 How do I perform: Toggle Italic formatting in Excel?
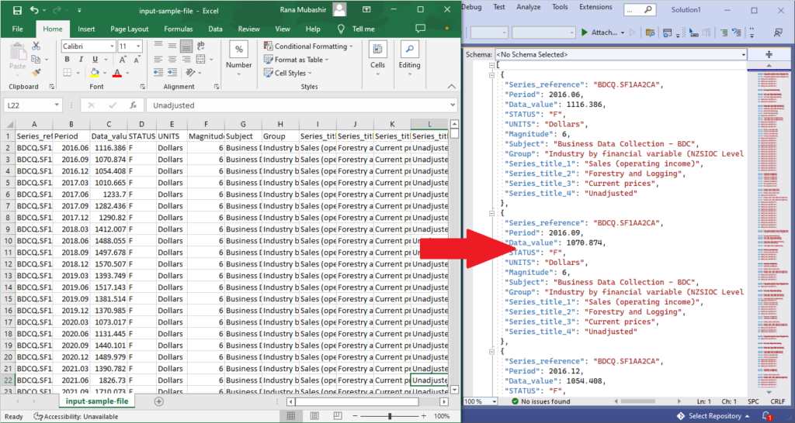[x=81, y=60]
